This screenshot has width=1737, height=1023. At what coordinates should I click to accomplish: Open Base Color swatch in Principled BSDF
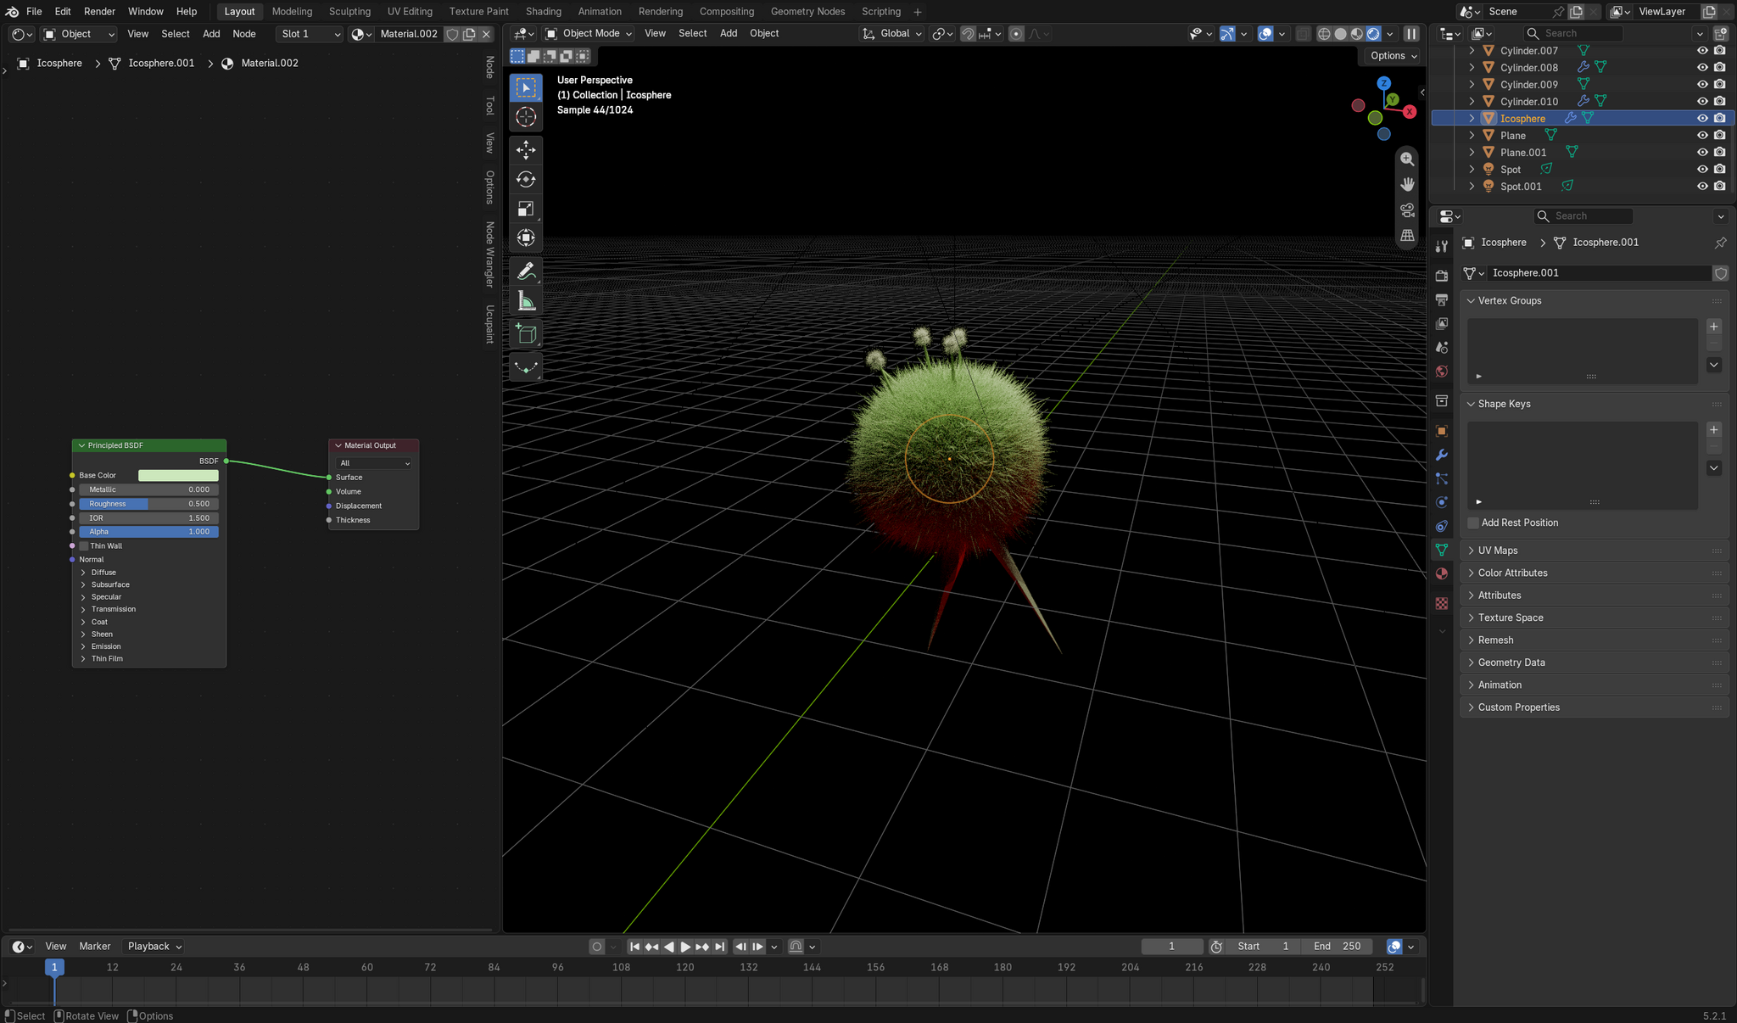pos(178,476)
